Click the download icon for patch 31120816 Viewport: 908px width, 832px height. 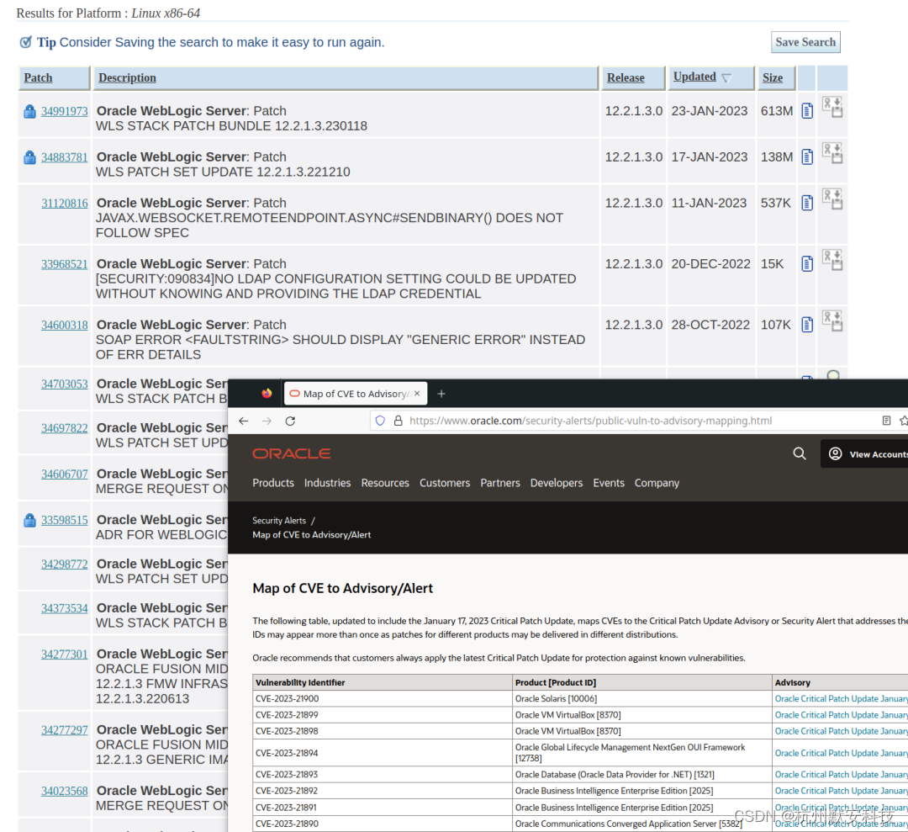[x=832, y=199]
